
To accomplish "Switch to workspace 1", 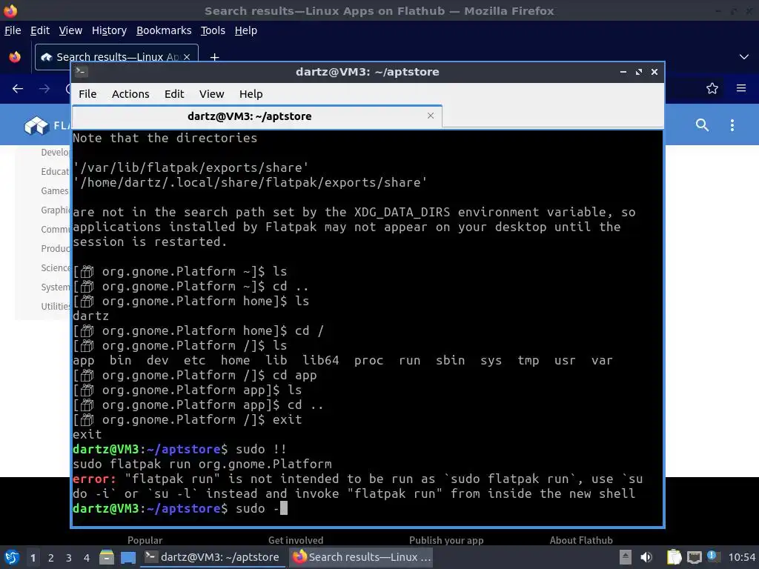I will [33, 557].
